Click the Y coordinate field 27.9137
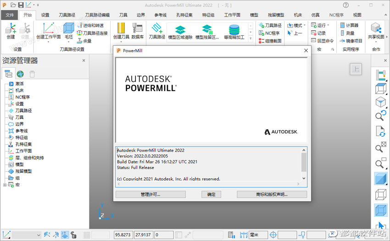390x241 pixels. point(144,235)
